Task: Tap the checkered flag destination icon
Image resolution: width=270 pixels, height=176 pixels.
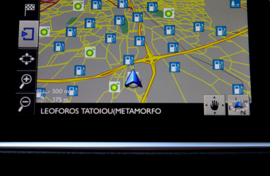Action: tap(29, 9)
